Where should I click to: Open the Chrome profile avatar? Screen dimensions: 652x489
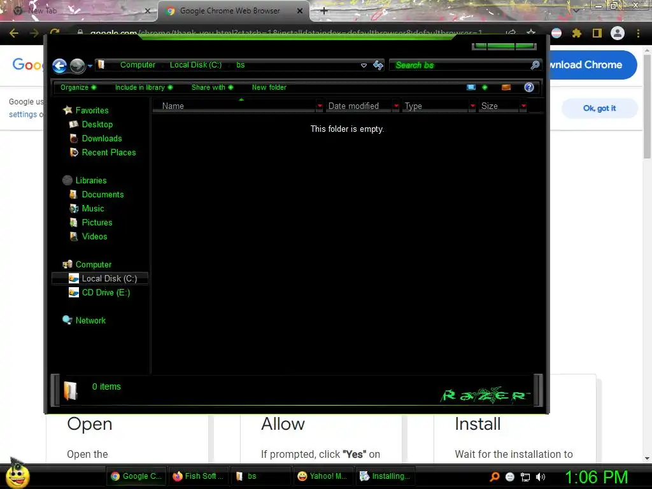tap(618, 33)
